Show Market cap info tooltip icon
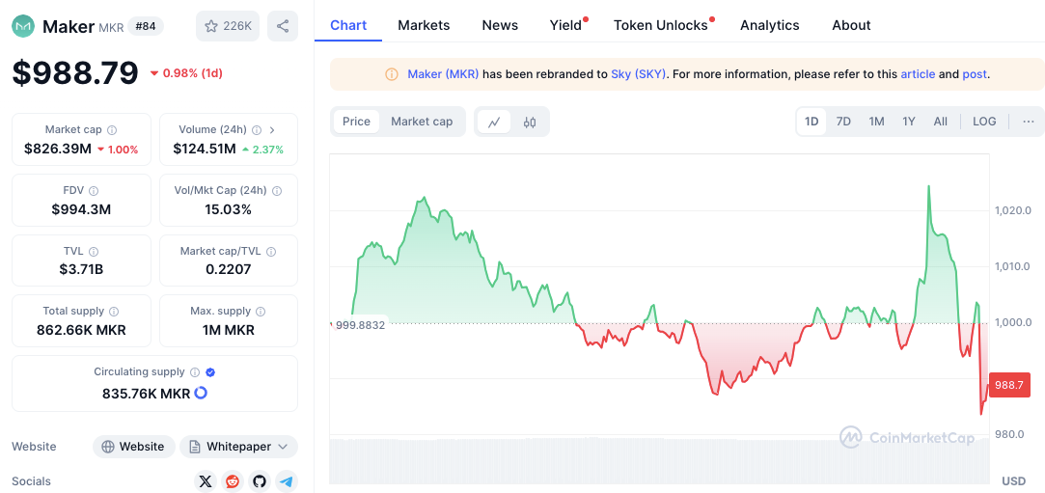This screenshot has height=493, width=1045. (112, 130)
